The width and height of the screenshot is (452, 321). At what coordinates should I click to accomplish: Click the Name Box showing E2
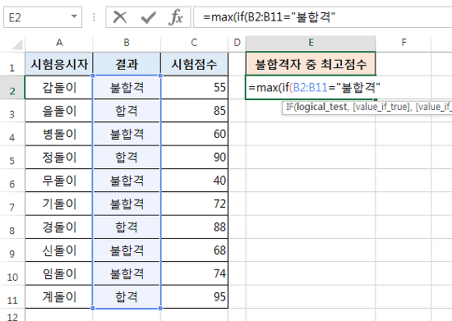43,17
